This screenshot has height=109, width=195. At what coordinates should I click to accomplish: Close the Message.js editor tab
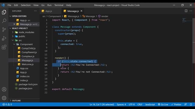(x=81, y=11)
